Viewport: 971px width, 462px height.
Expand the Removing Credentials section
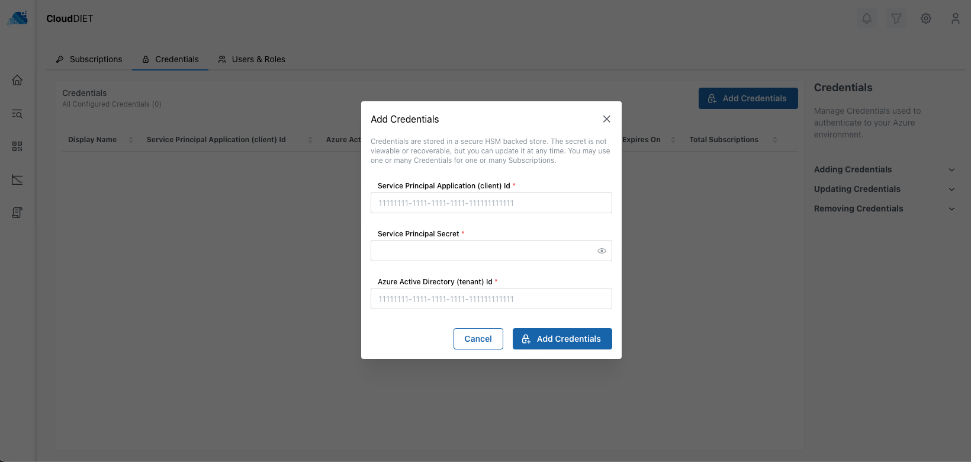885,208
